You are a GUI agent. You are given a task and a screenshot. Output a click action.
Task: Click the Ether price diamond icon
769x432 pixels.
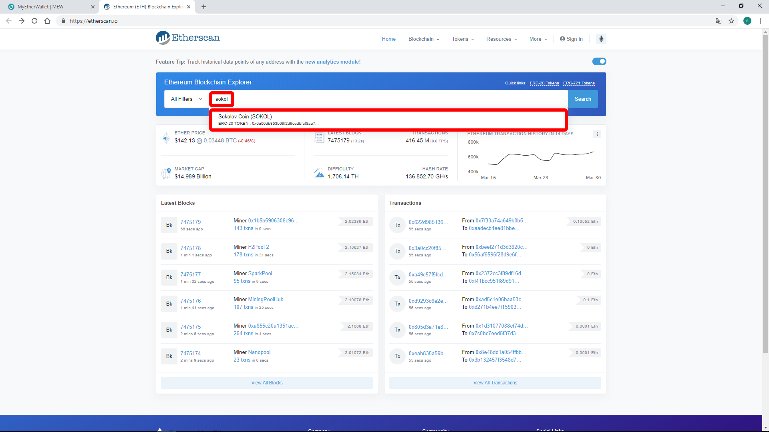(x=166, y=138)
